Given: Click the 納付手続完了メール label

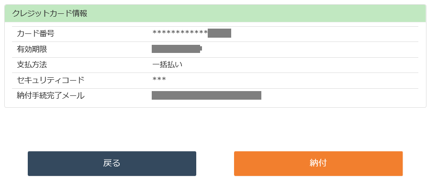Looking at the screenshot, I should click(x=50, y=96).
